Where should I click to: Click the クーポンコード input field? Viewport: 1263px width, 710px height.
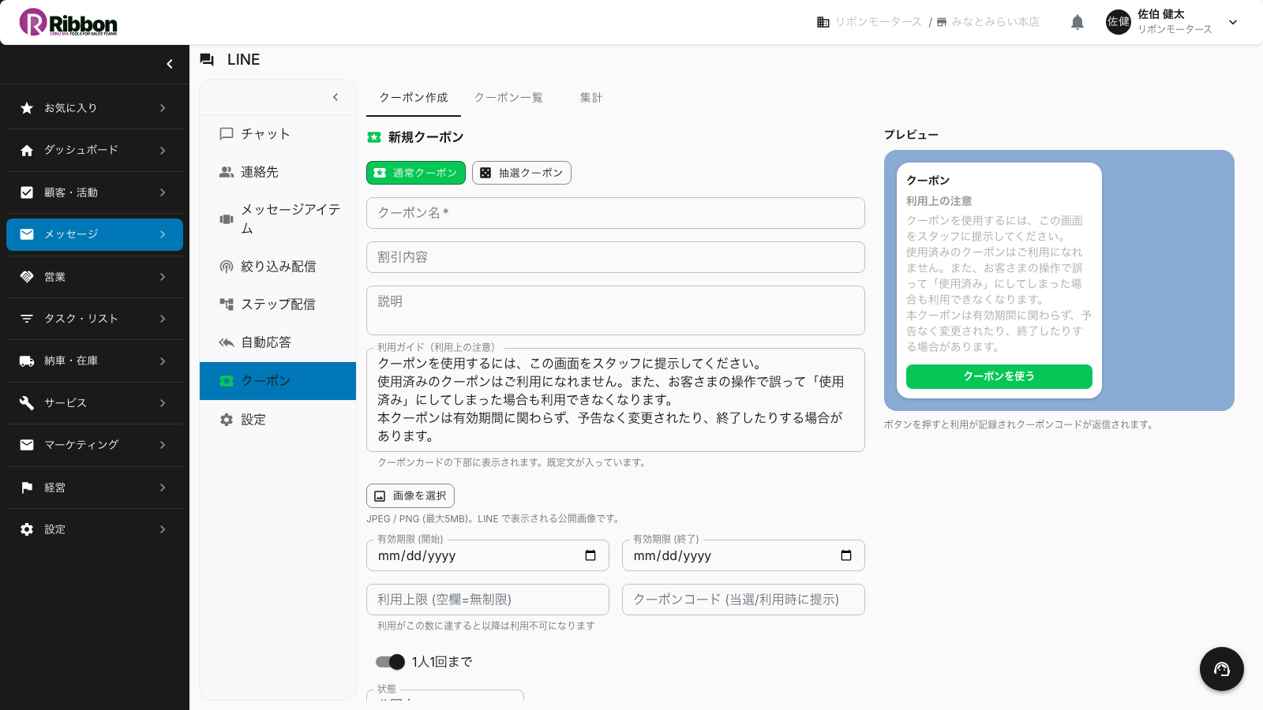744,600
